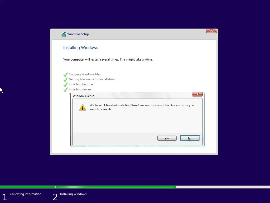
Task: Click the cancel warning message text
Action: 142,107
